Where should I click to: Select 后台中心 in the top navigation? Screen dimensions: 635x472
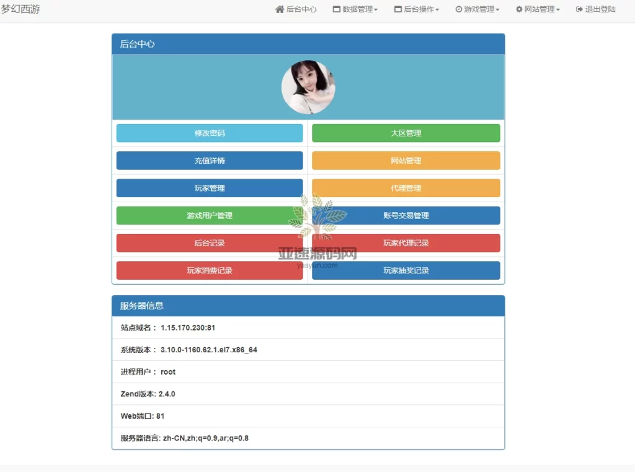296,9
